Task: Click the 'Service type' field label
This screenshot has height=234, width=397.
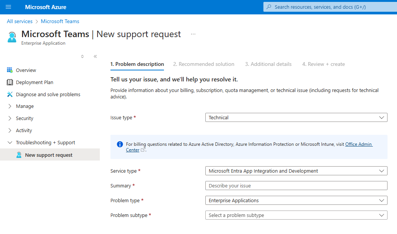Action: click(124, 171)
